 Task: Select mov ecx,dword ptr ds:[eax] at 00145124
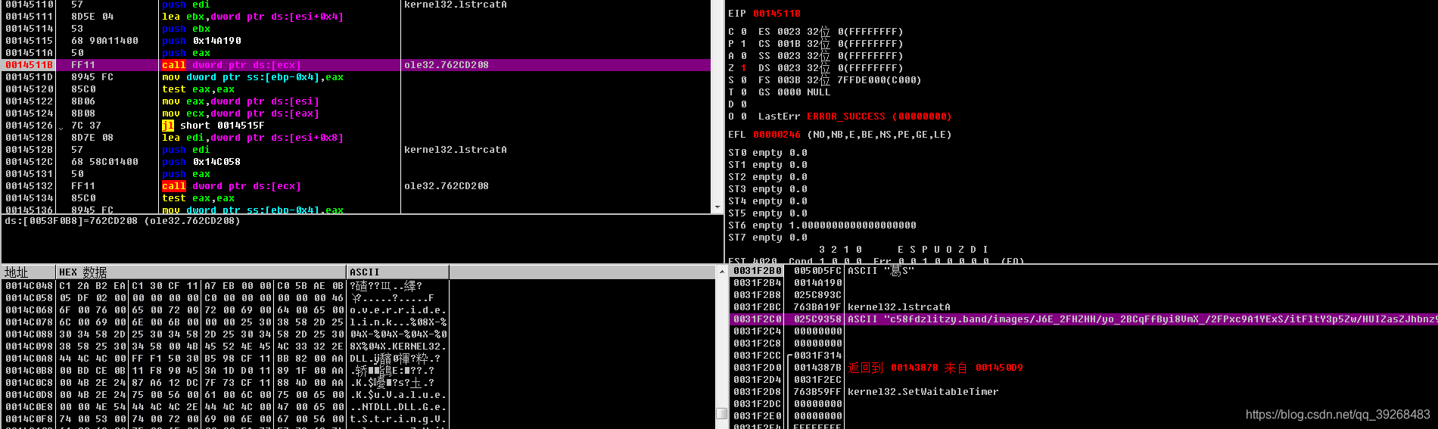(x=356, y=113)
